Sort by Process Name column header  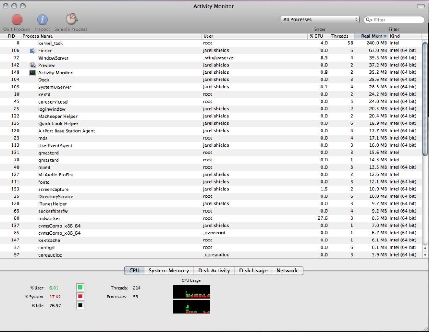tap(111, 36)
